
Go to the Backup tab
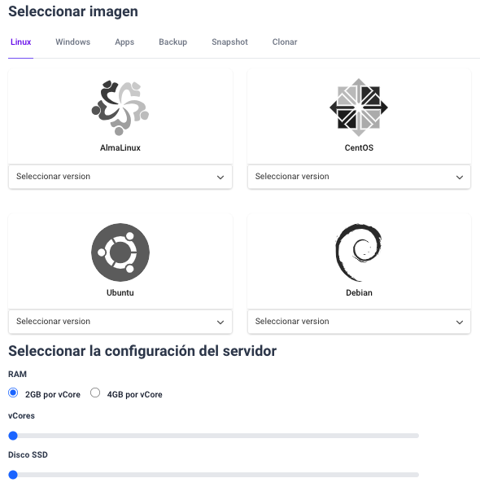click(x=172, y=42)
